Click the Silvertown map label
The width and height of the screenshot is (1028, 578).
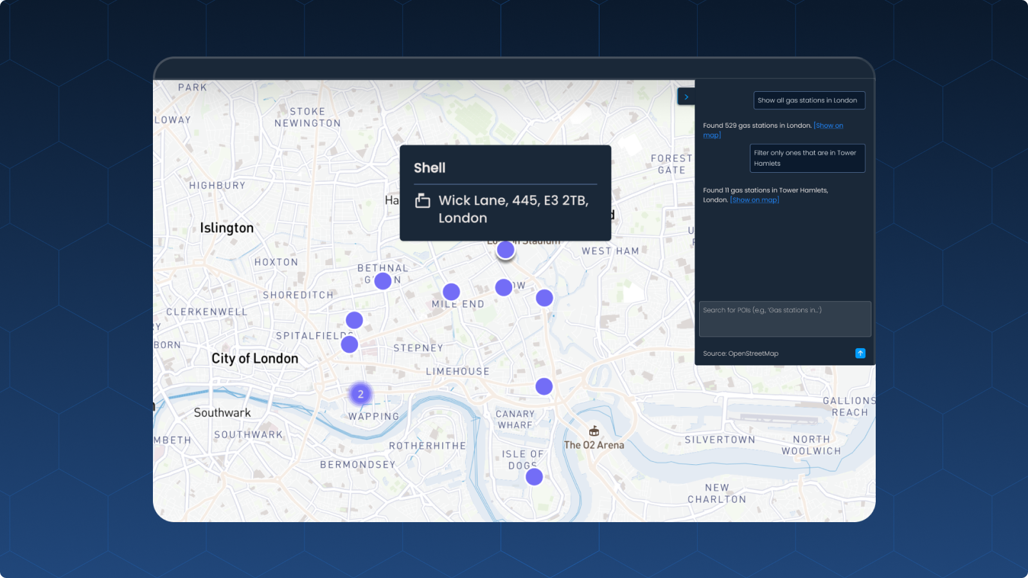(720, 440)
